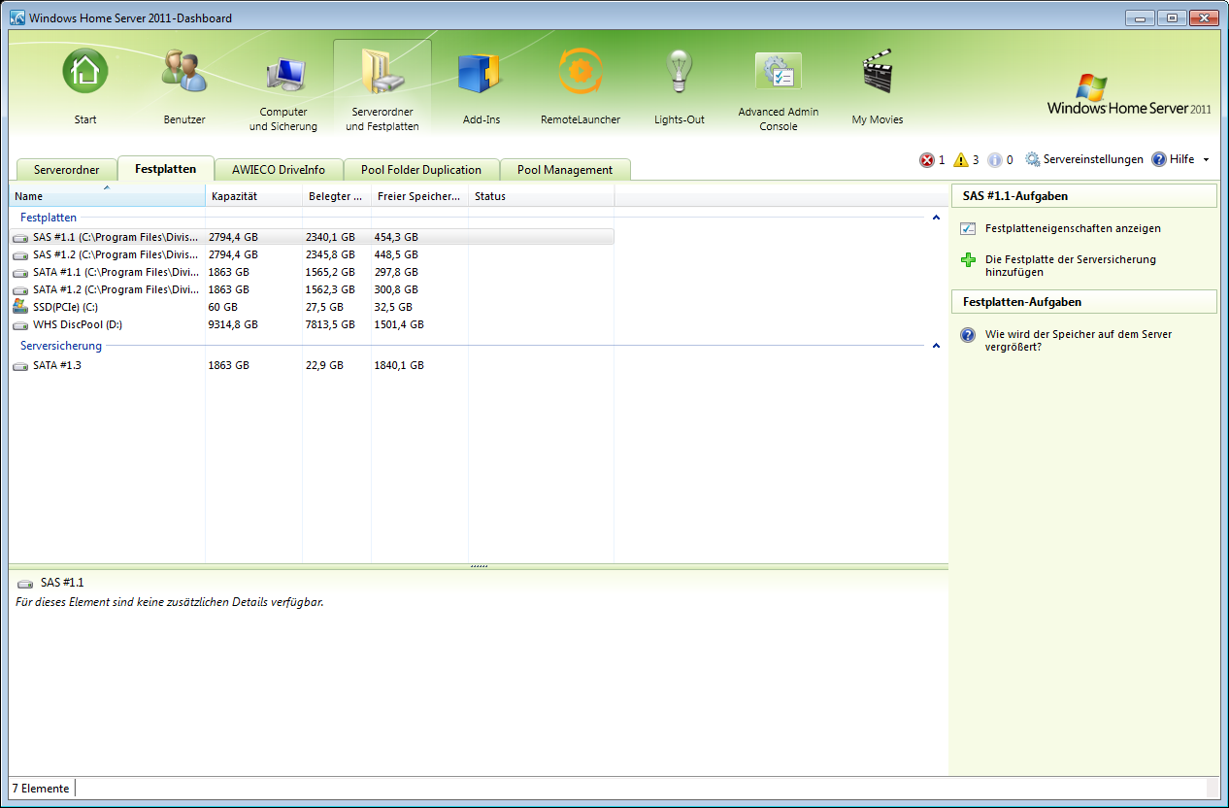Screen dimensions: 1229x808
Task: Open the Lights-Out lightbulb icon
Action: coord(679,72)
